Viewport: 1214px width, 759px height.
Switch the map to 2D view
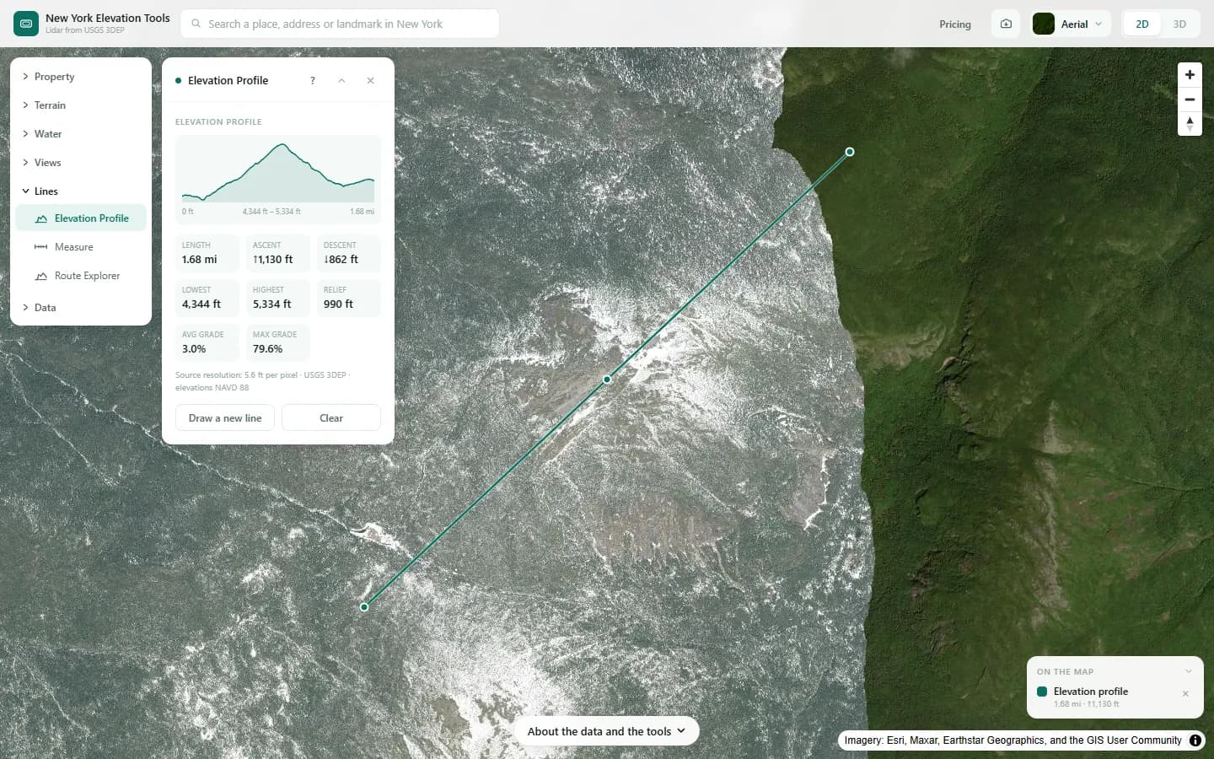coord(1142,24)
